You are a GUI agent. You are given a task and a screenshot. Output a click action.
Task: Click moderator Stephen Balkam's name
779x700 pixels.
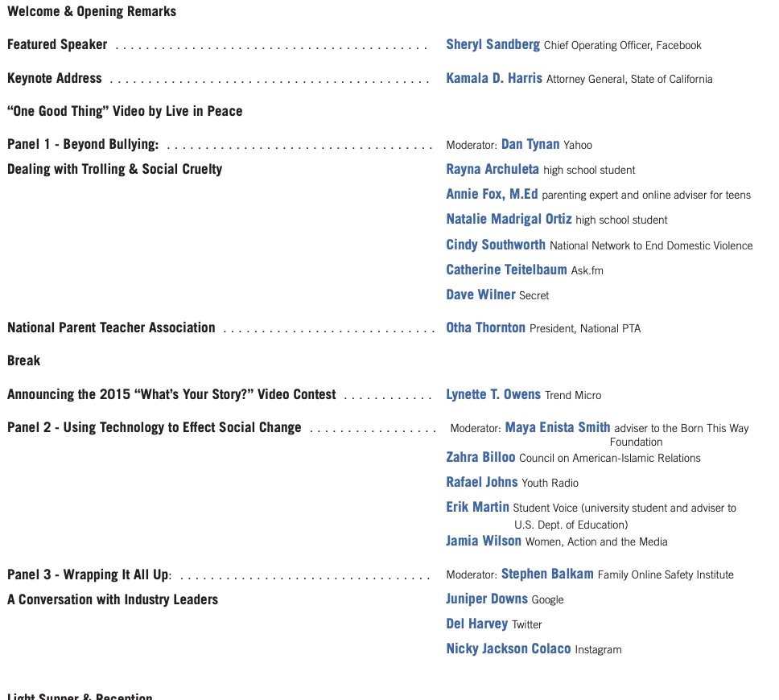(x=547, y=574)
